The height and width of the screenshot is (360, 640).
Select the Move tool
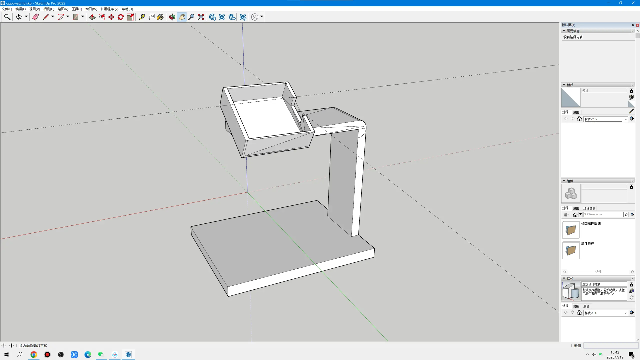(111, 17)
